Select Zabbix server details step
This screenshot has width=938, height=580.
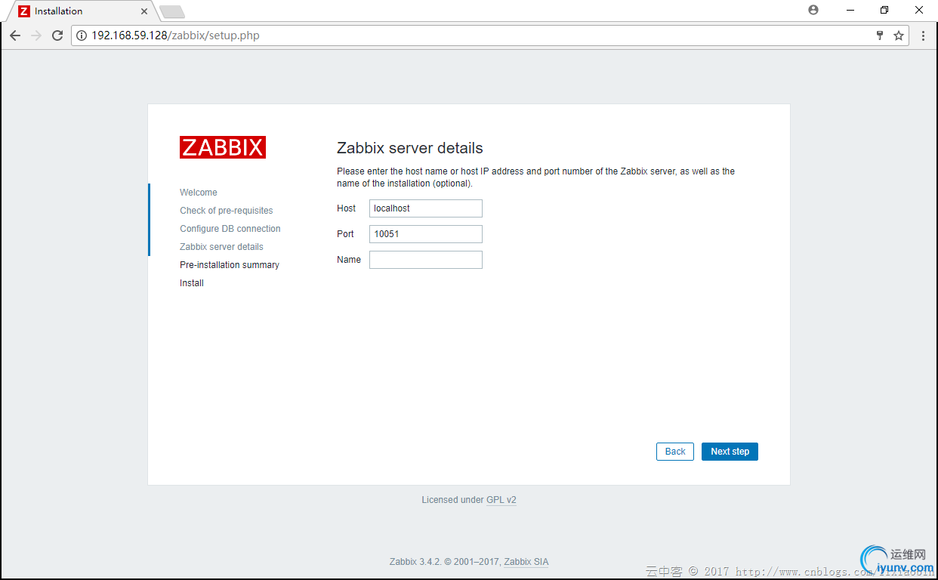click(x=222, y=247)
